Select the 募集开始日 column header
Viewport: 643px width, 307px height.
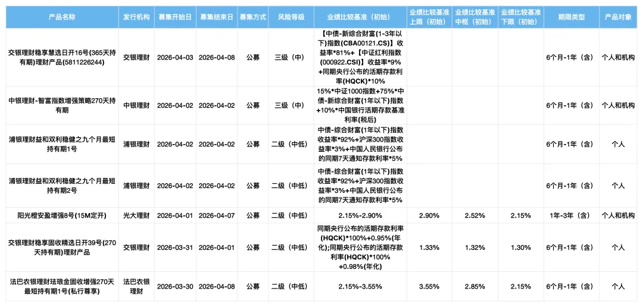pos(175,17)
